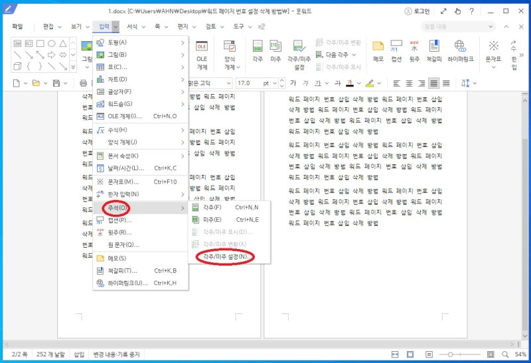531x363 pixels.
Task: Insert a 메모 from the ribbon
Action: pos(378,51)
